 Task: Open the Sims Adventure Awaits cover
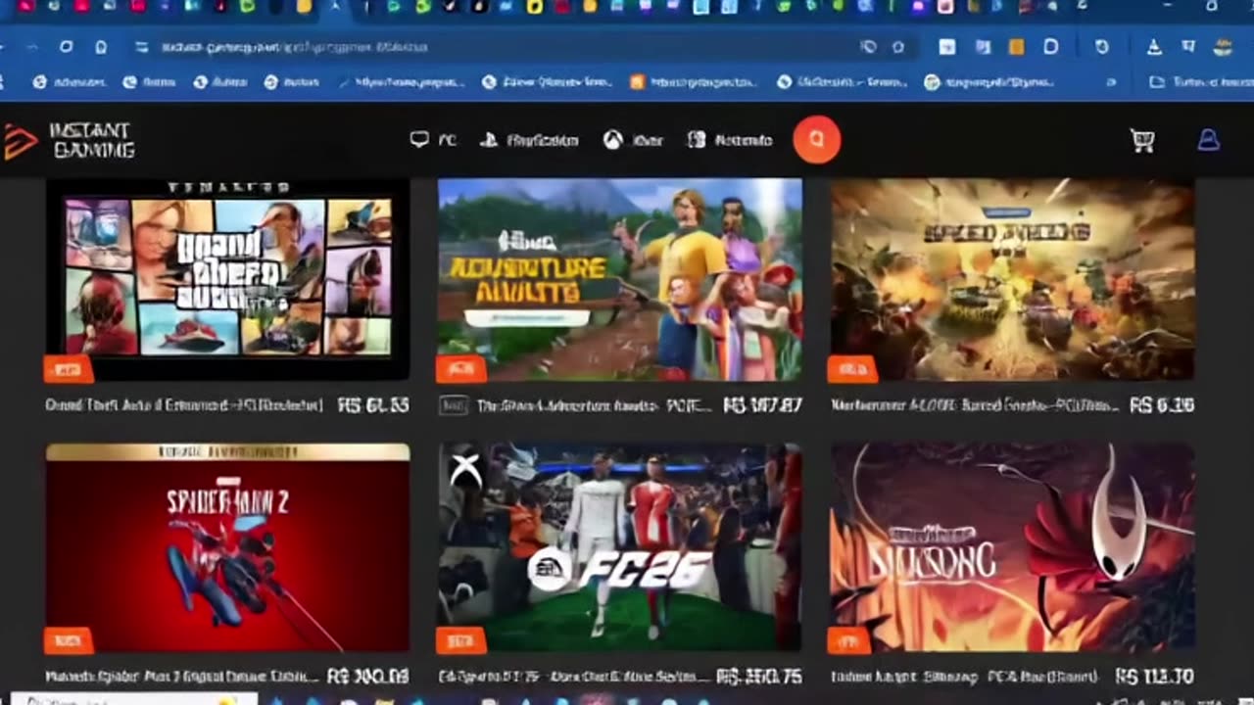coord(619,279)
